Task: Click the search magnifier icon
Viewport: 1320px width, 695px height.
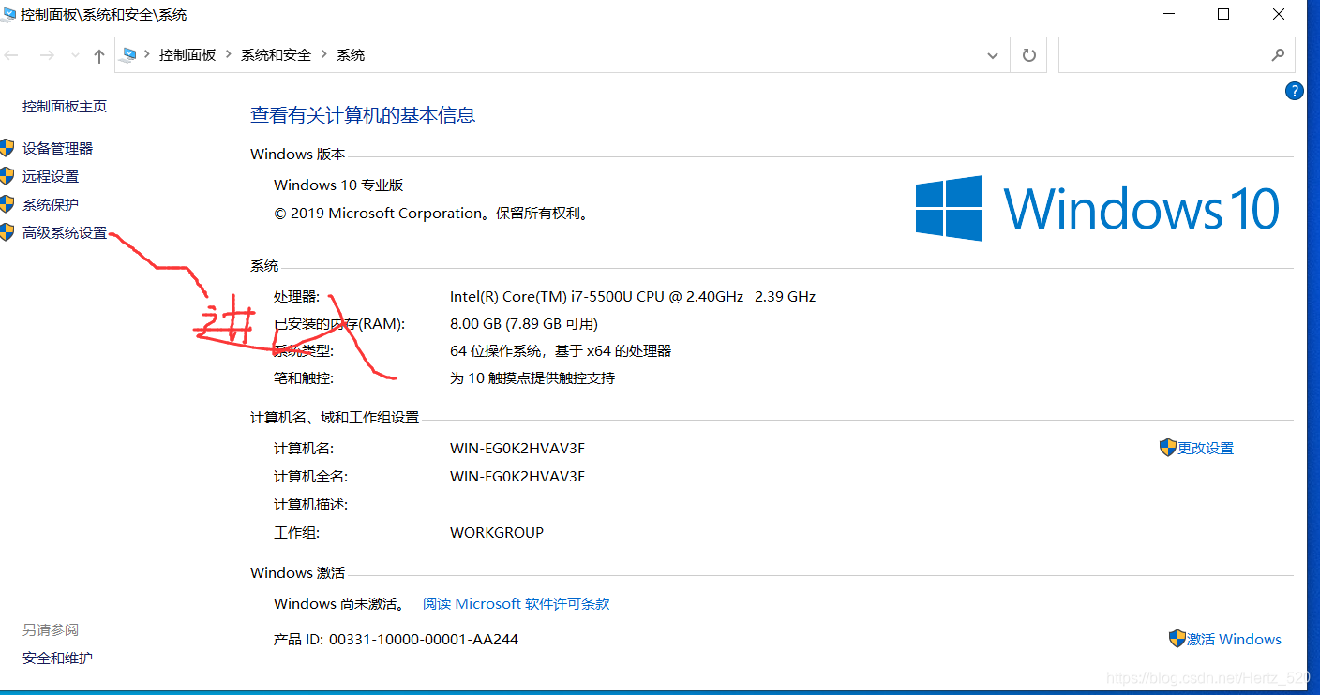Action: (1278, 55)
